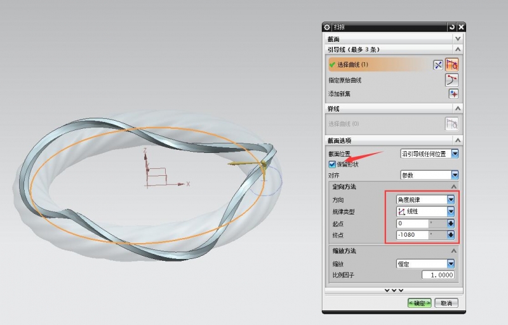Click the 终点 value field
The height and width of the screenshot is (325, 508).
(x=412, y=235)
